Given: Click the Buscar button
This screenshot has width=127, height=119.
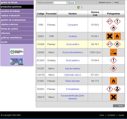Looking at the screenshot, I should pos(71,3).
